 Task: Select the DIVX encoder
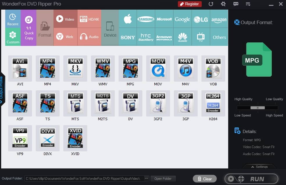48,138
